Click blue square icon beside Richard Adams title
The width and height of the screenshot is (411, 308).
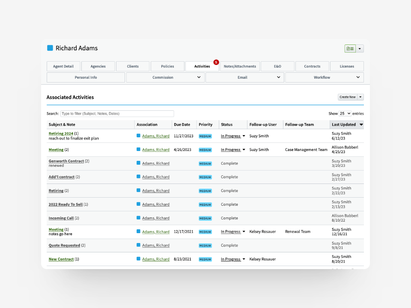pyautogui.click(x=50, y=48)
